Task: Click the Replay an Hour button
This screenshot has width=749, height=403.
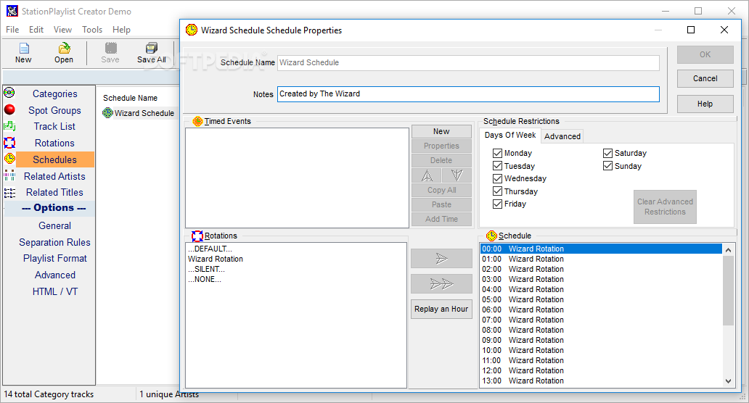Action: click(x=441, y=309)
